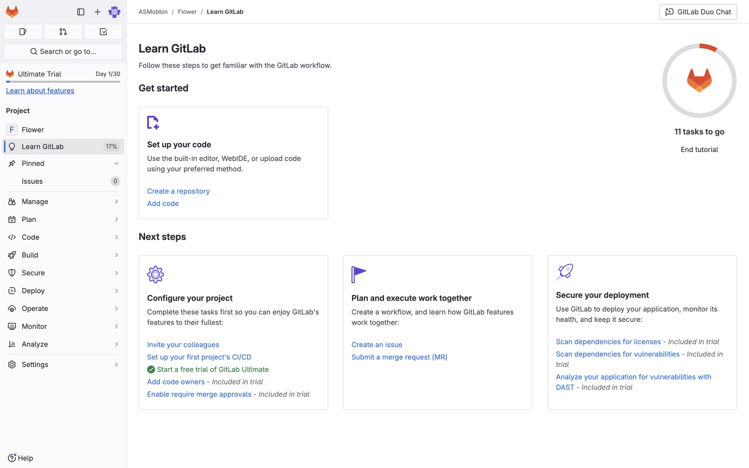Open merge requests icon

pyautogui.click(x=63, y=32)
